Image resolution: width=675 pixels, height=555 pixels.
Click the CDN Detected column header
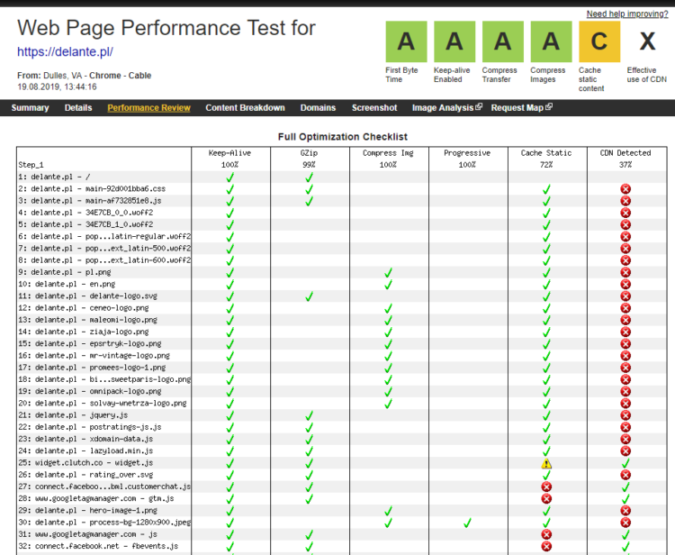625,153
